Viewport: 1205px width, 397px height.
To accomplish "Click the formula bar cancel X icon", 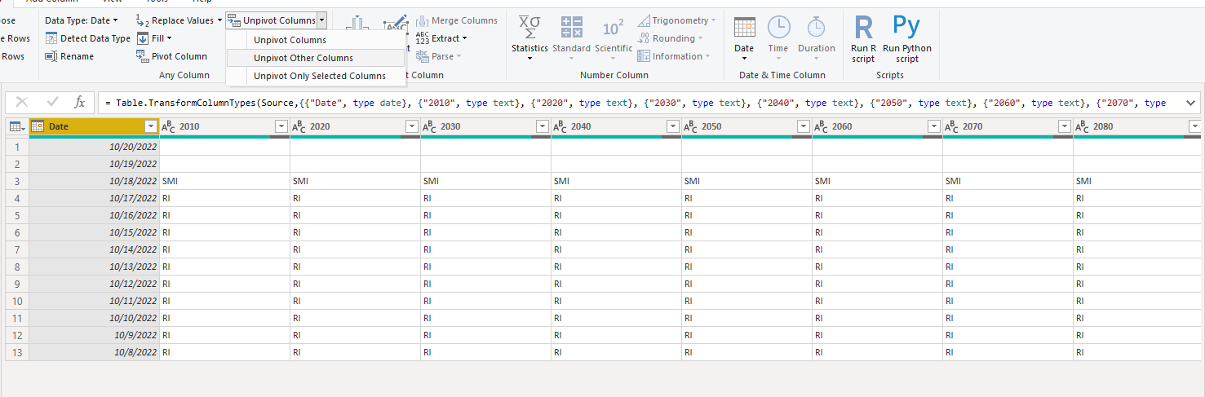I will [x=22, y=103].
